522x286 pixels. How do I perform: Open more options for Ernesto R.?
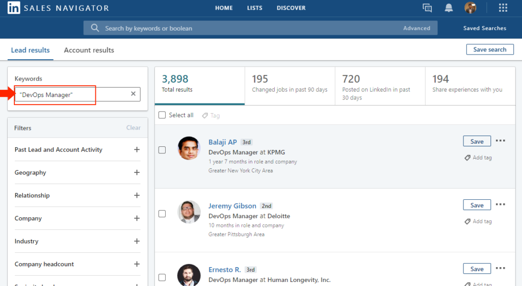click(501, 268)
